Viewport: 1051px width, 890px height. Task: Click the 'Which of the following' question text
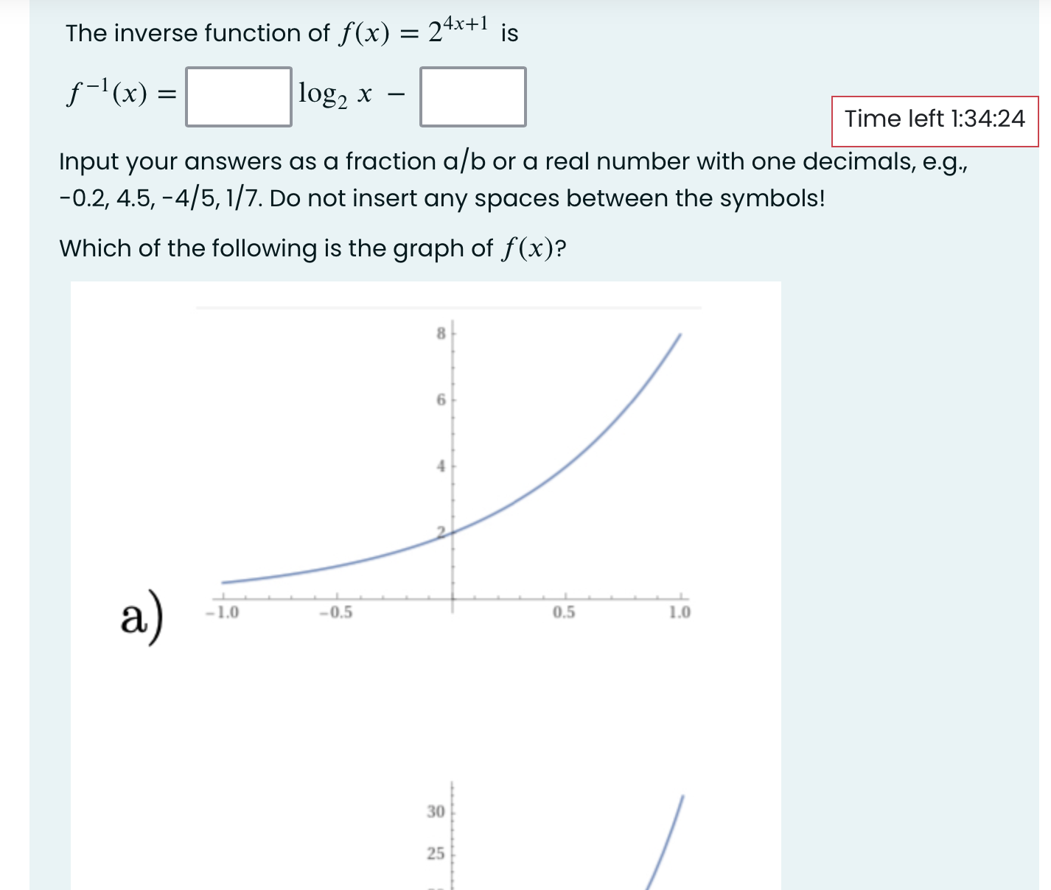tap(312, 248)
